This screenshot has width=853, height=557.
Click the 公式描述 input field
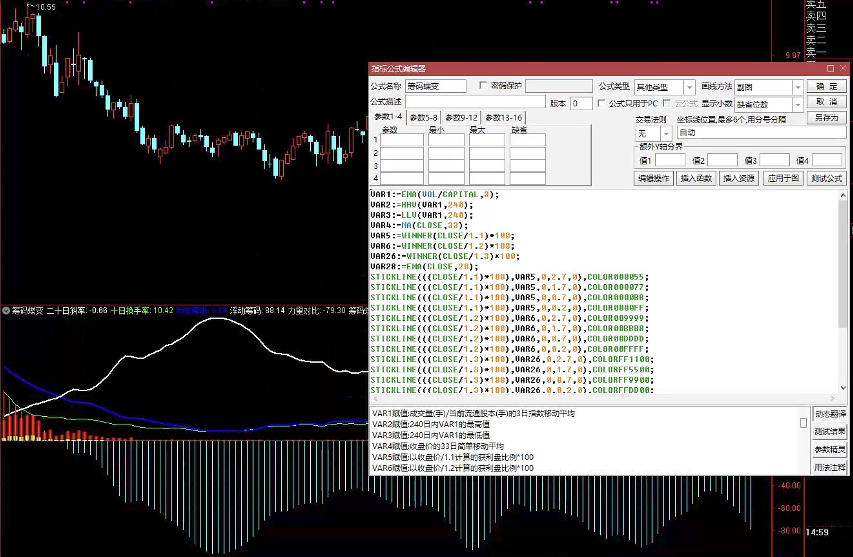click(475, 101)
